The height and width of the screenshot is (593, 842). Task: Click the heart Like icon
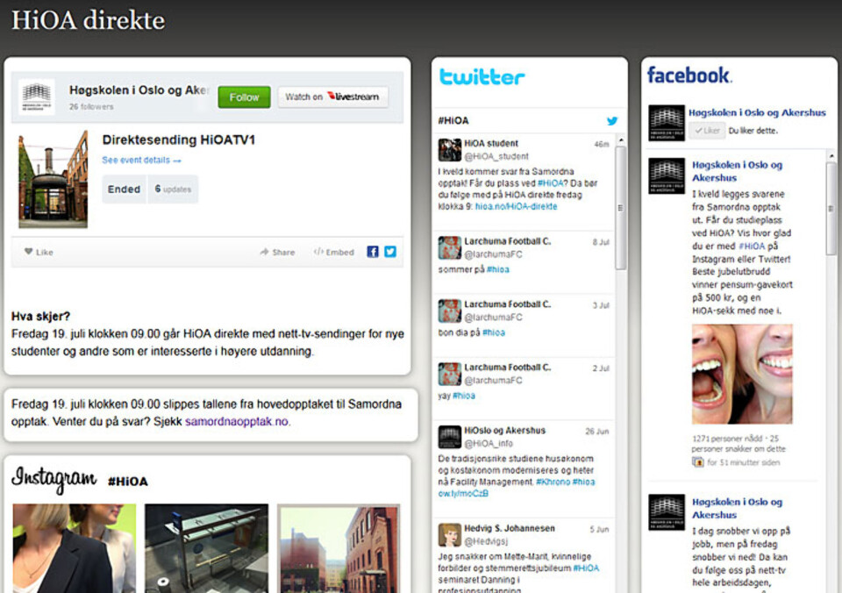[29, 252]
